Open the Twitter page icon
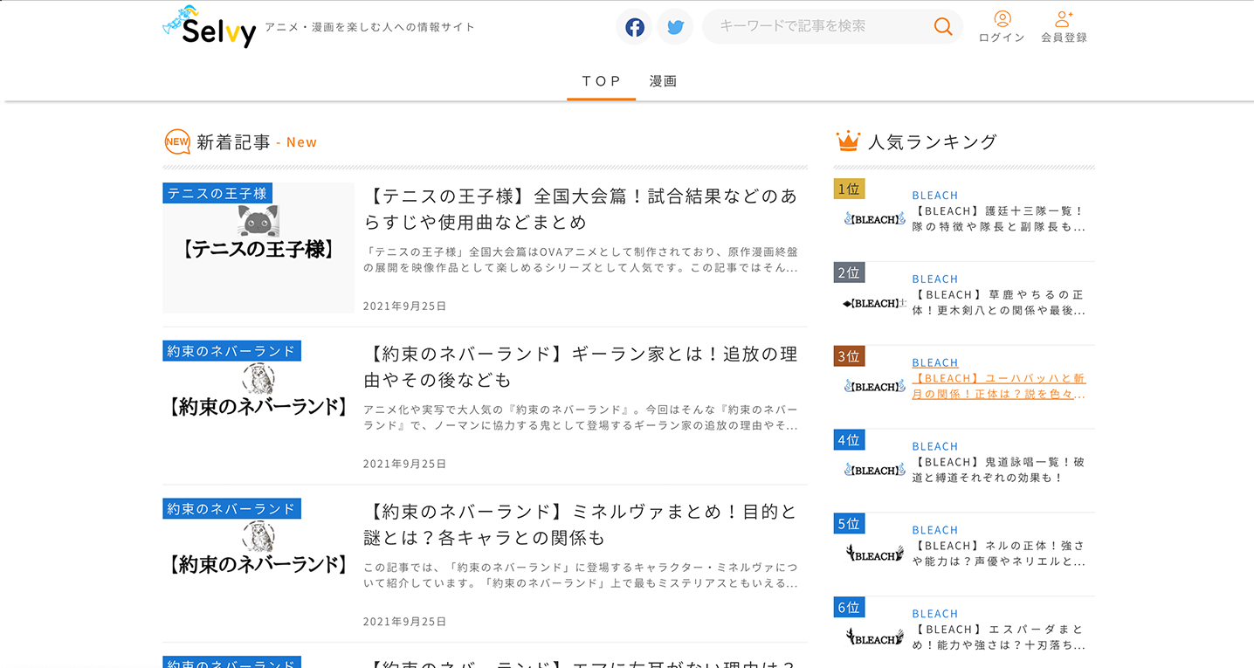 (x=674, y=26)
